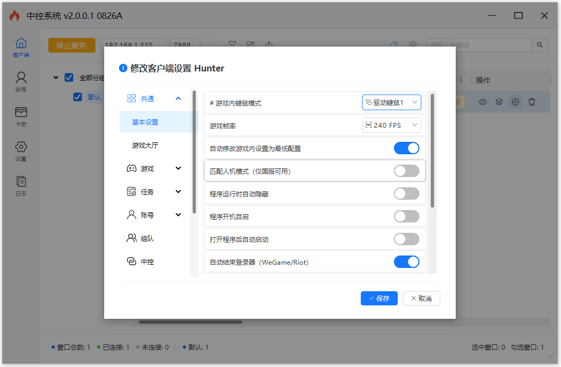Click the 保存 button

[x=379, y=298]
